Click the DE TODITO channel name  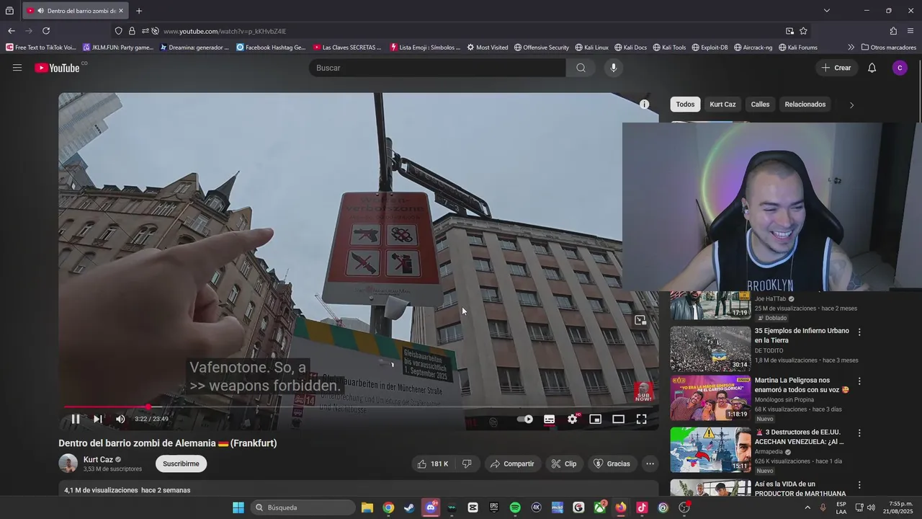coord(769,350)
